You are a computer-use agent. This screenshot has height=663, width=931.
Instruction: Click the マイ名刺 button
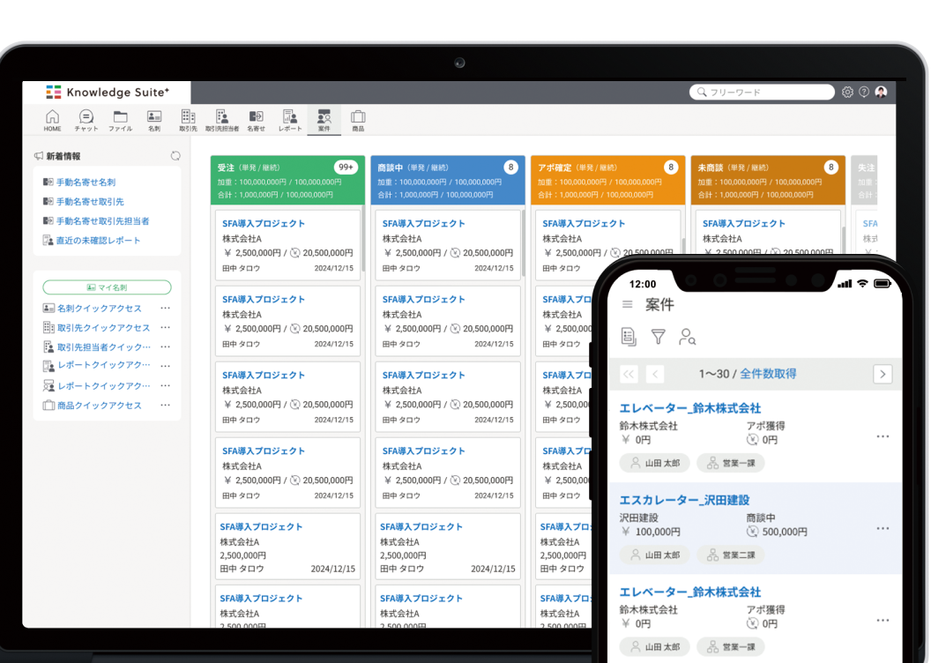tap(107, 287)
